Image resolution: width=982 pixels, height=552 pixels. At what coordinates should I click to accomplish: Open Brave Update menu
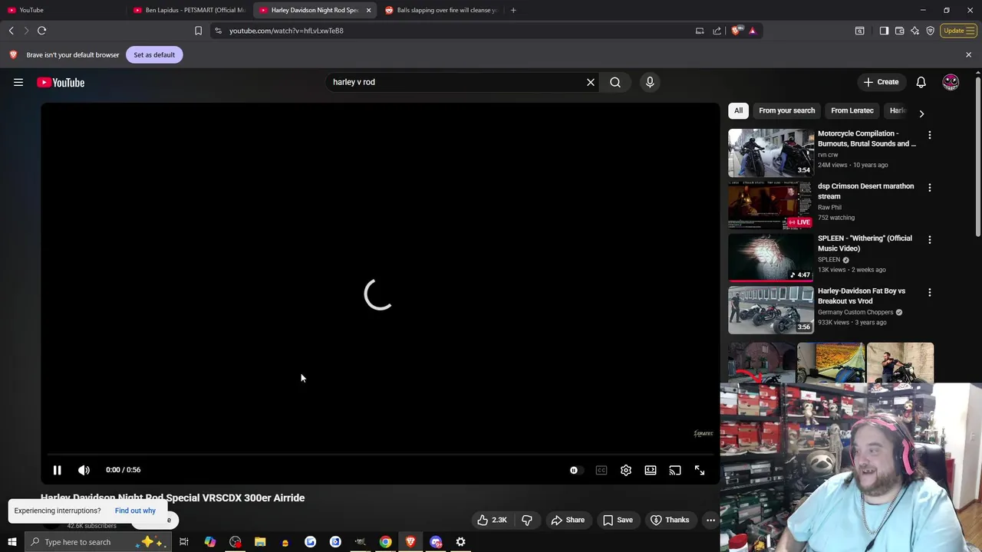959,31
